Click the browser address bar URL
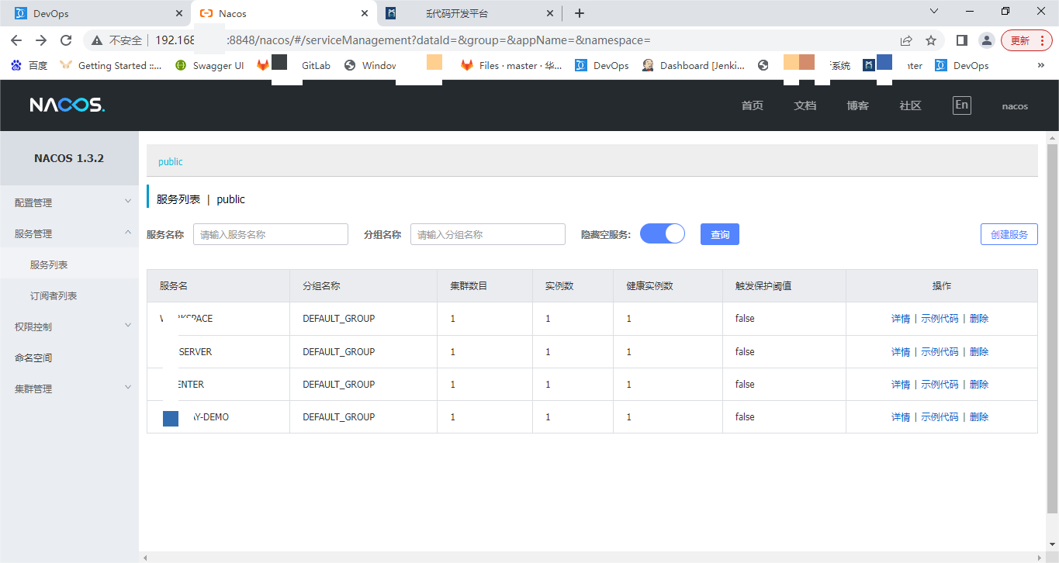 click(403, 40)
